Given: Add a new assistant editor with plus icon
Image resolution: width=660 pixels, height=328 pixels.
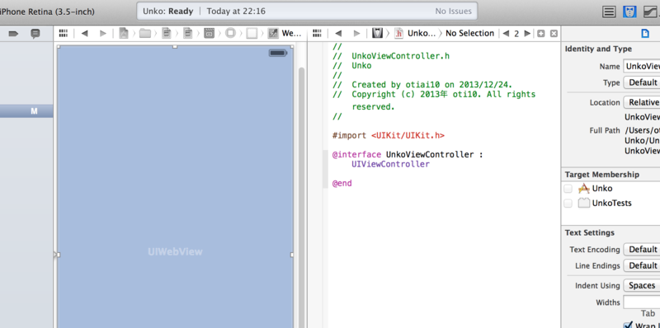Looking at the screenshot, I should (541, 34).
